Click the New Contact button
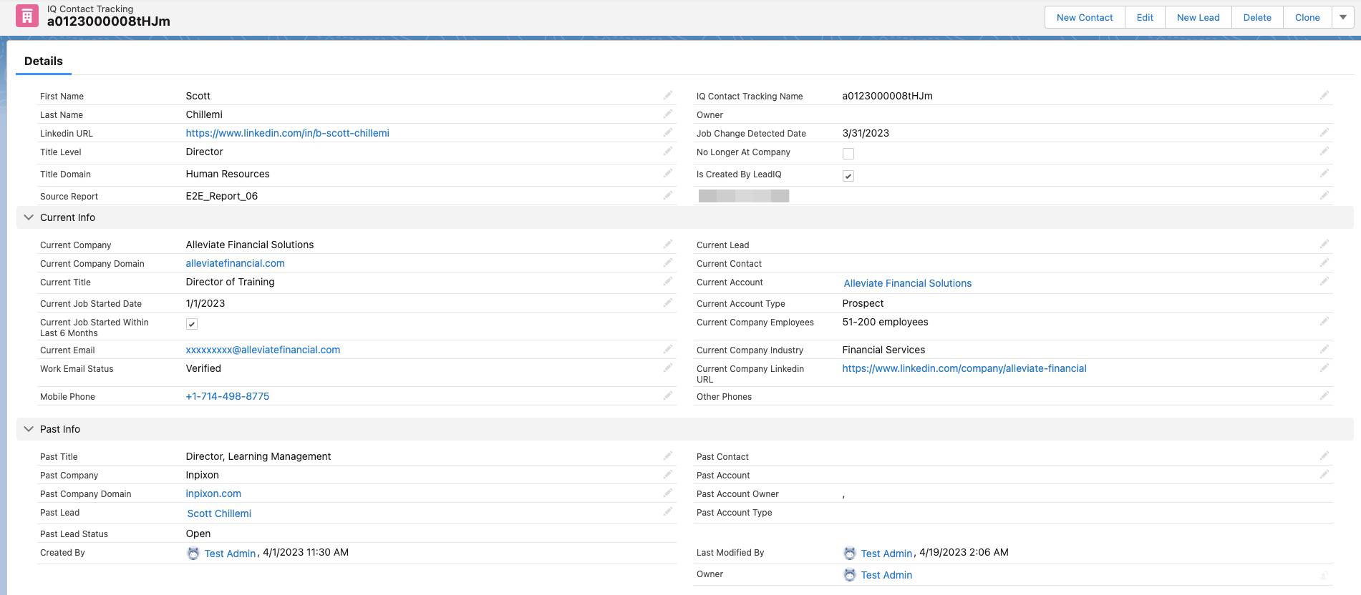The width and height of the screenshot is (1361, 595). (x=1084, y=17)
